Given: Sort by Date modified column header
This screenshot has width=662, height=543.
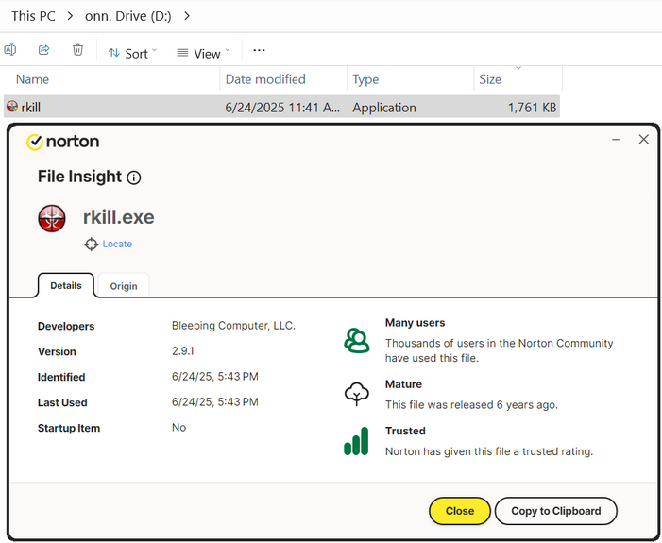Looking at the screenshot, I should pos(265,79).
